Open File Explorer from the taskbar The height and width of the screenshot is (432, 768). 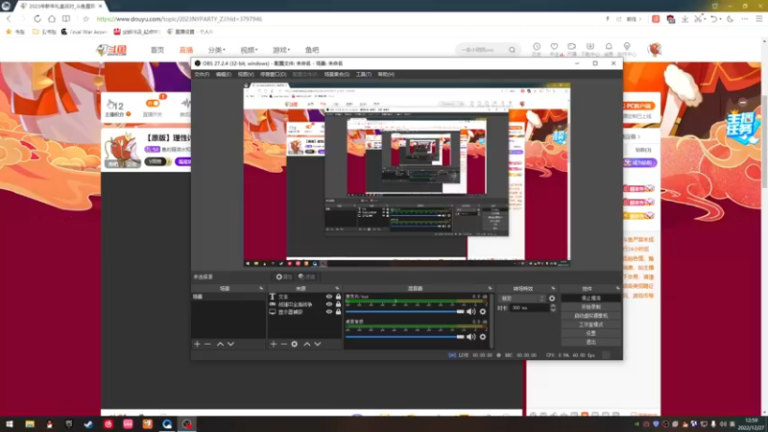pos(30,424)
